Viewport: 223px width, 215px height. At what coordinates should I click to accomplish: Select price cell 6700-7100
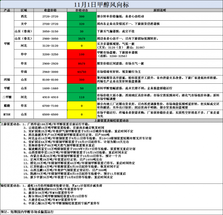pos(50,106)
